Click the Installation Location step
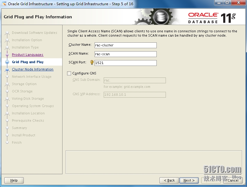The image size is (247, 187). tap(28, 113)
